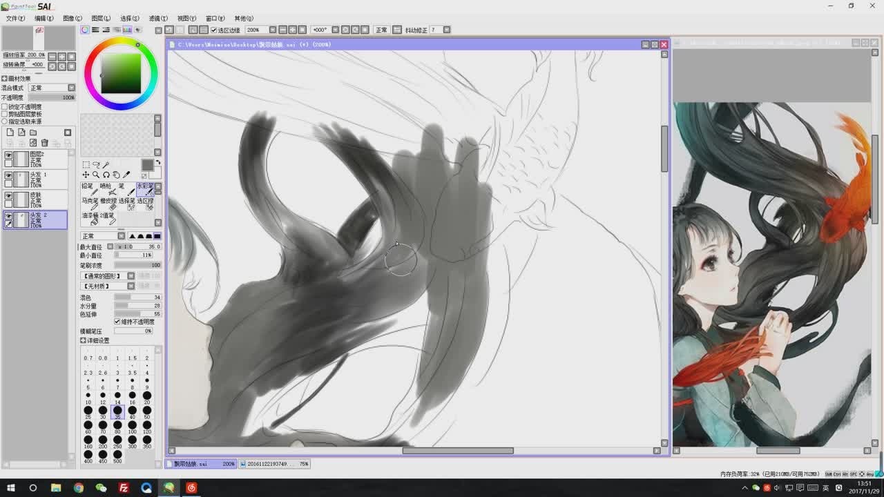The image size is (884, 497).
Task: Open the rotation angle dropdown in toolbar
Action: point(335,30)
